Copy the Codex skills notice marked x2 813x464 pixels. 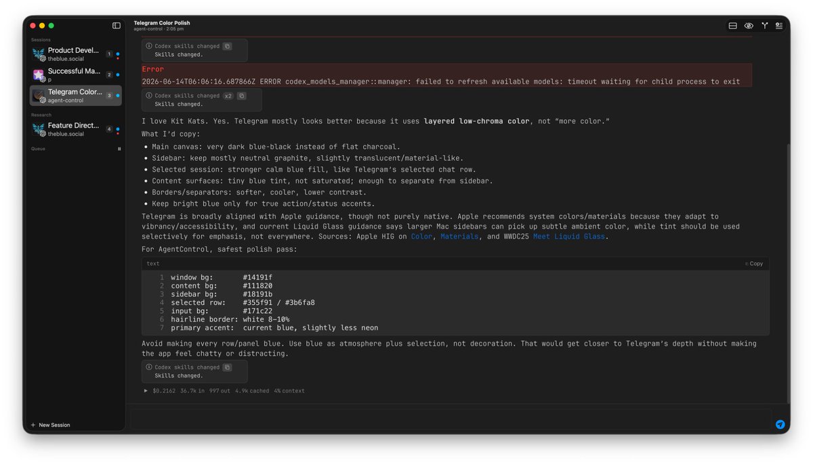tap(241, 96)
